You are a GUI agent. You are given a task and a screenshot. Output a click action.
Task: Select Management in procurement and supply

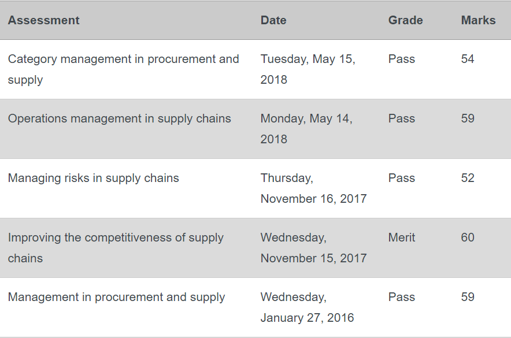(x=116, y=298)
